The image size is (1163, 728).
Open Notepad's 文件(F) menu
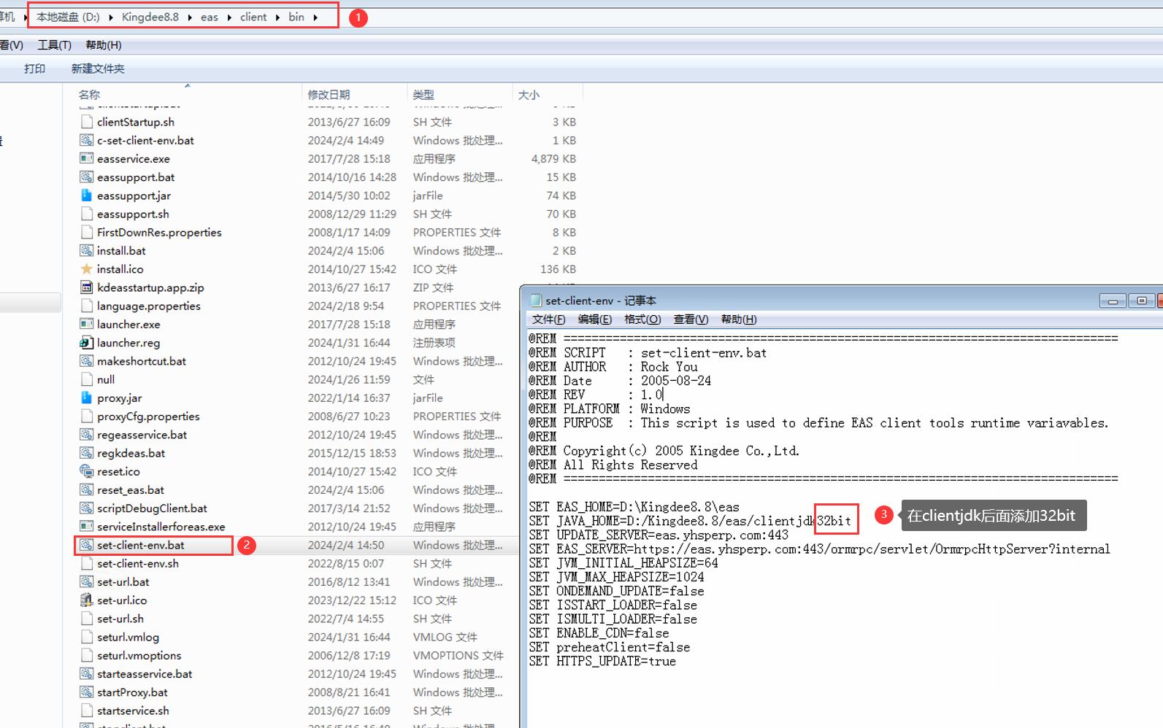(x=549, y=320)
